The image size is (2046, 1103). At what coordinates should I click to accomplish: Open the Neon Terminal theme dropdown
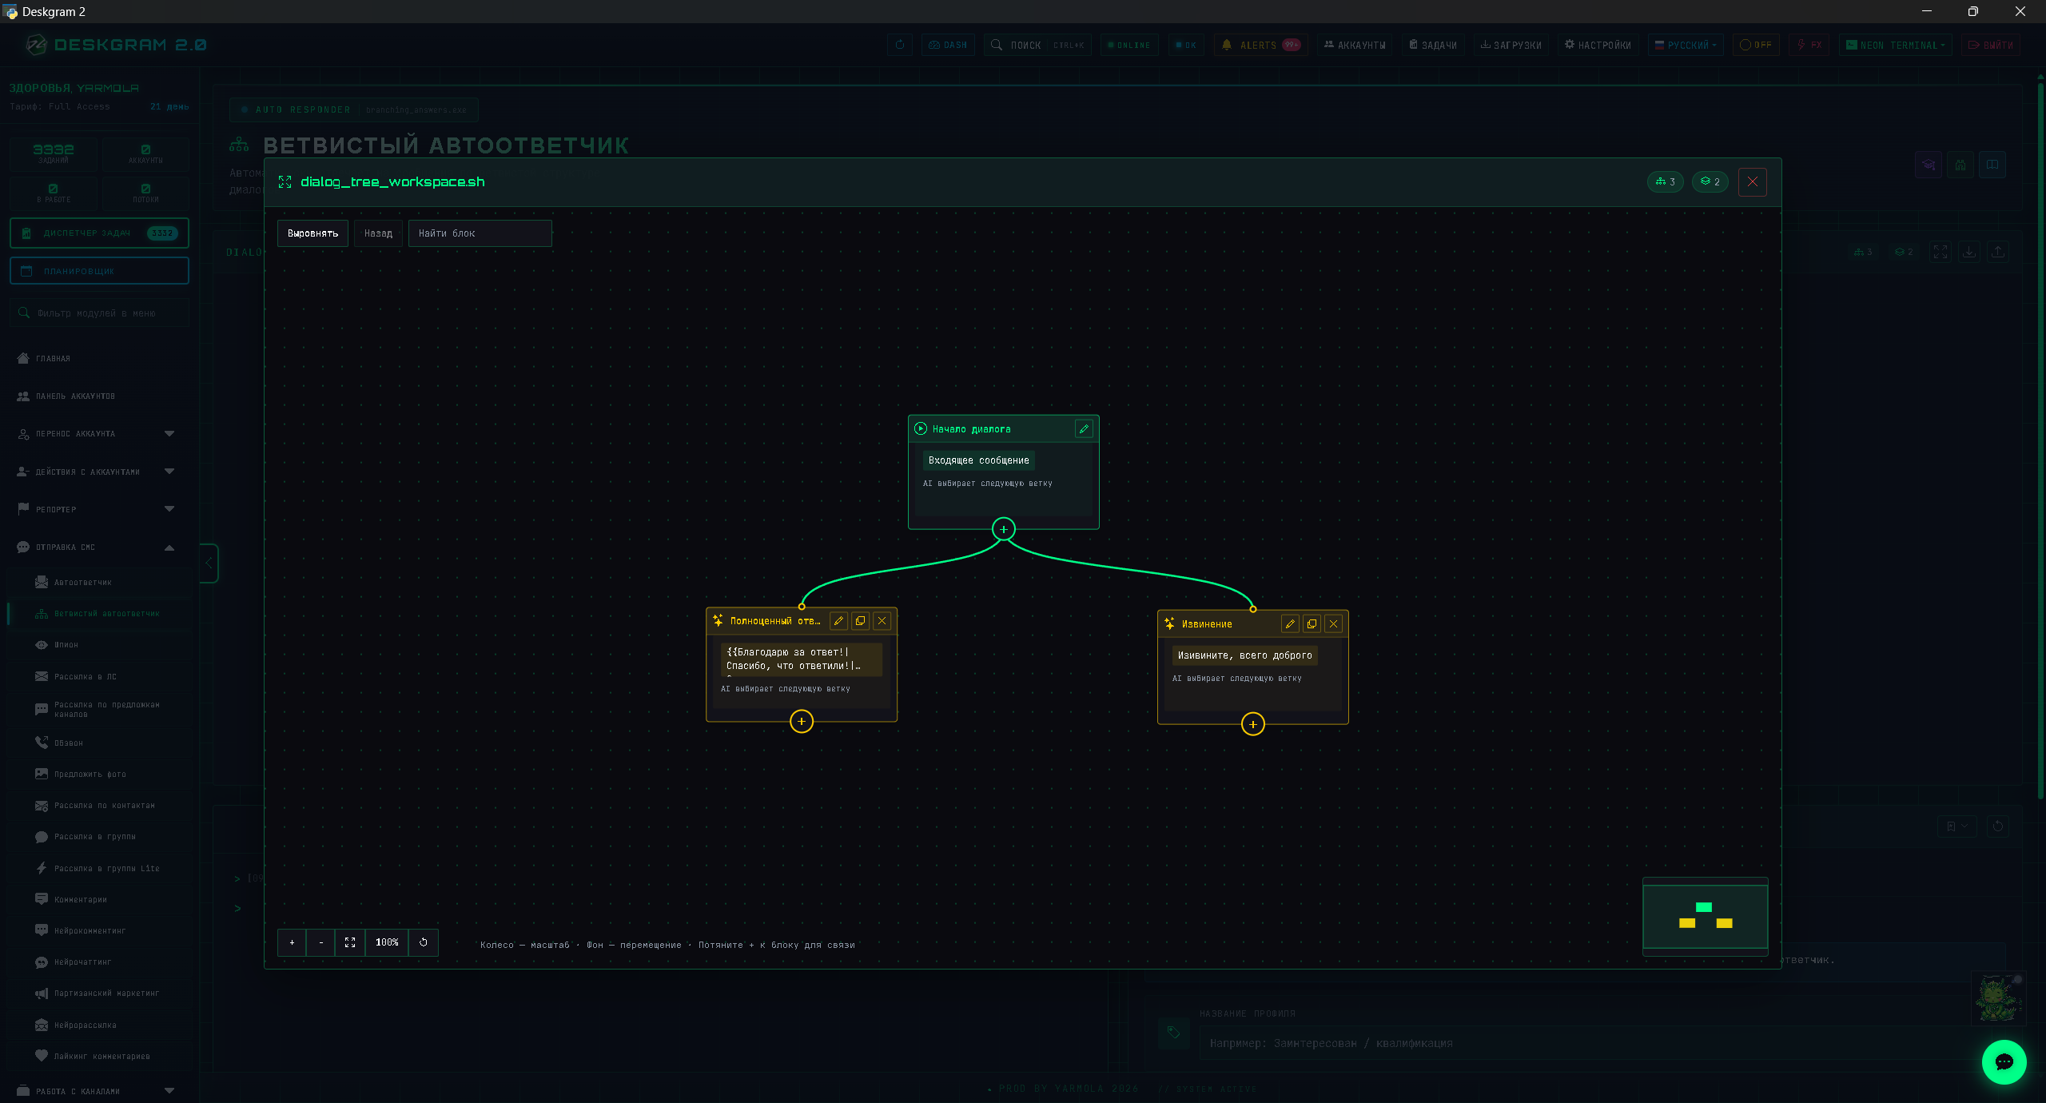click(x=1895, y=45)
